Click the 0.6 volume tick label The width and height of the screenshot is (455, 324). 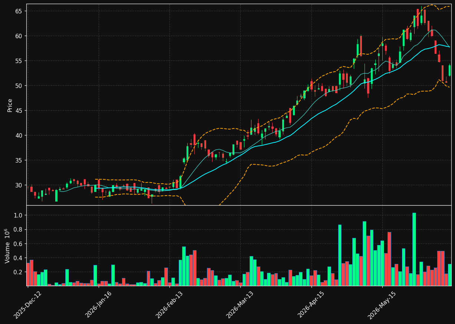(19, 244)
